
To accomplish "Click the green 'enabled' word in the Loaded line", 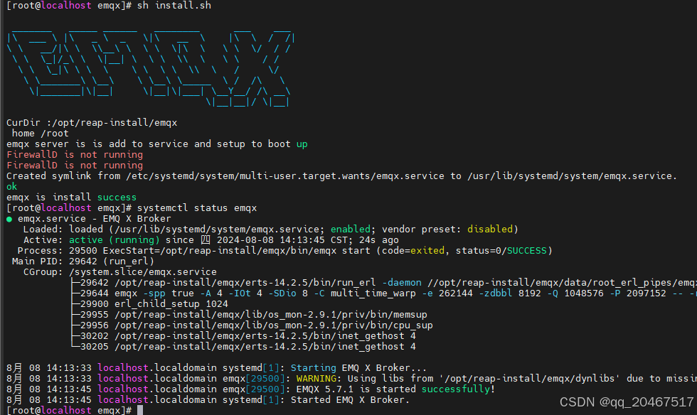I will click(x=350, y=230).
